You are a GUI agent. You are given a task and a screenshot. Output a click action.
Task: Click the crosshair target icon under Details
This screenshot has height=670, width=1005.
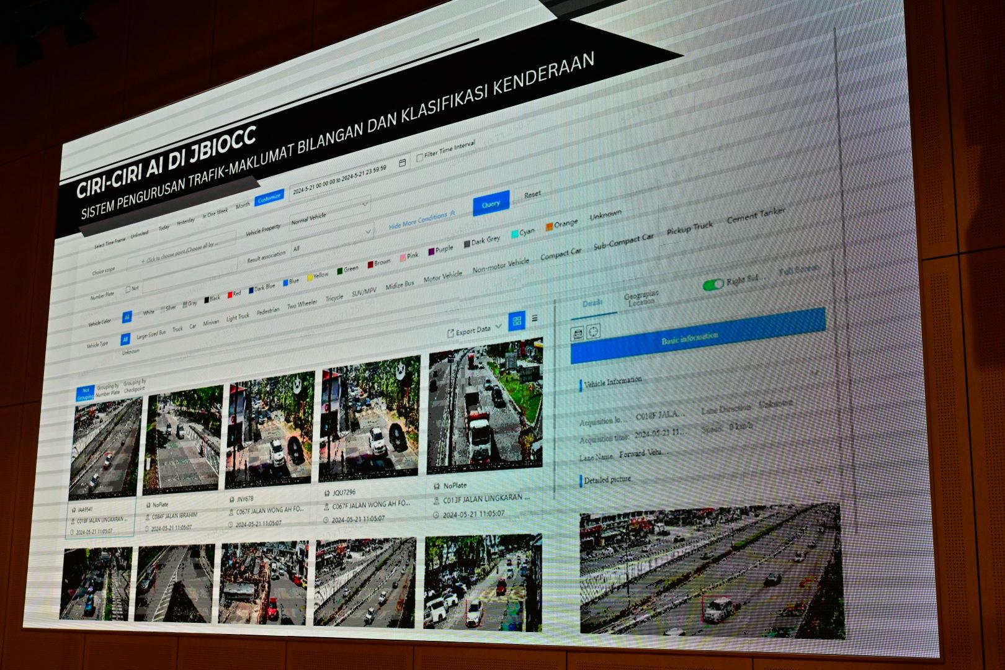pos(594,332)
